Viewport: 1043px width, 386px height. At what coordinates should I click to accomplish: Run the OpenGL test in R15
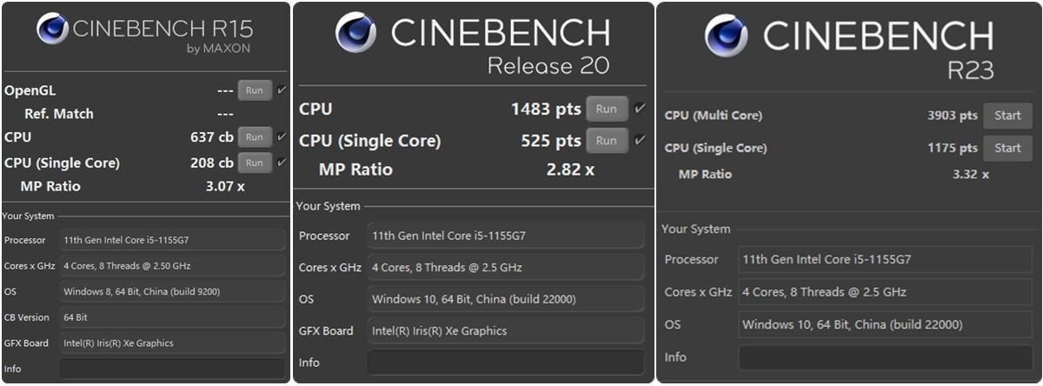point(255,90)
